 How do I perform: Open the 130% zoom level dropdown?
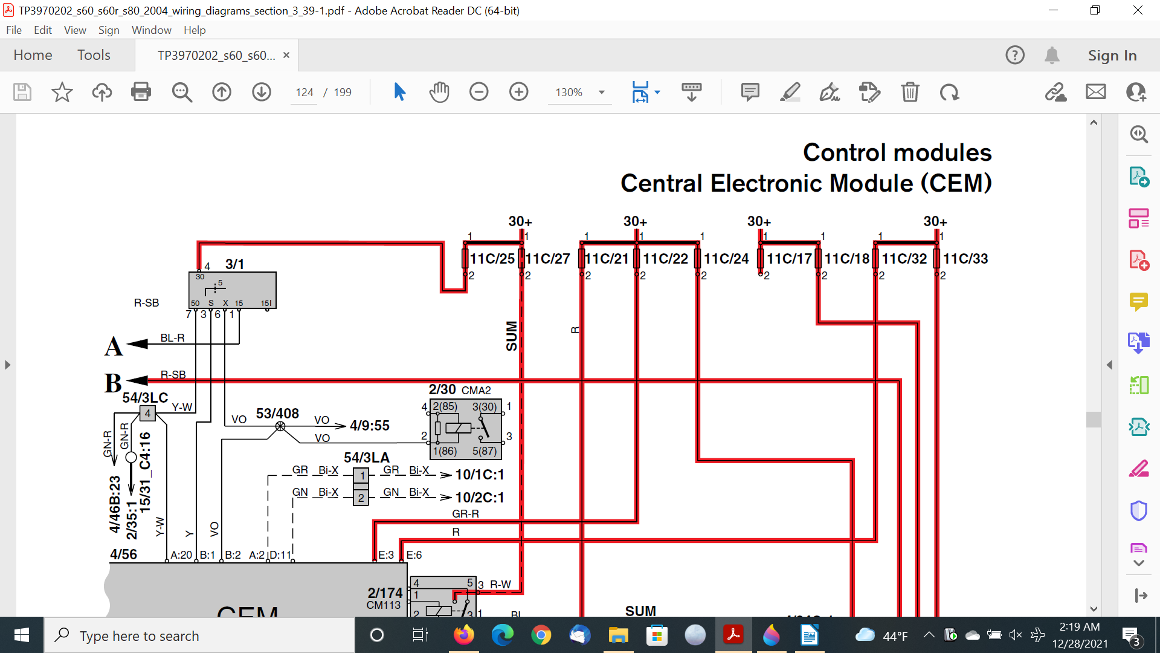coord(601,93)
